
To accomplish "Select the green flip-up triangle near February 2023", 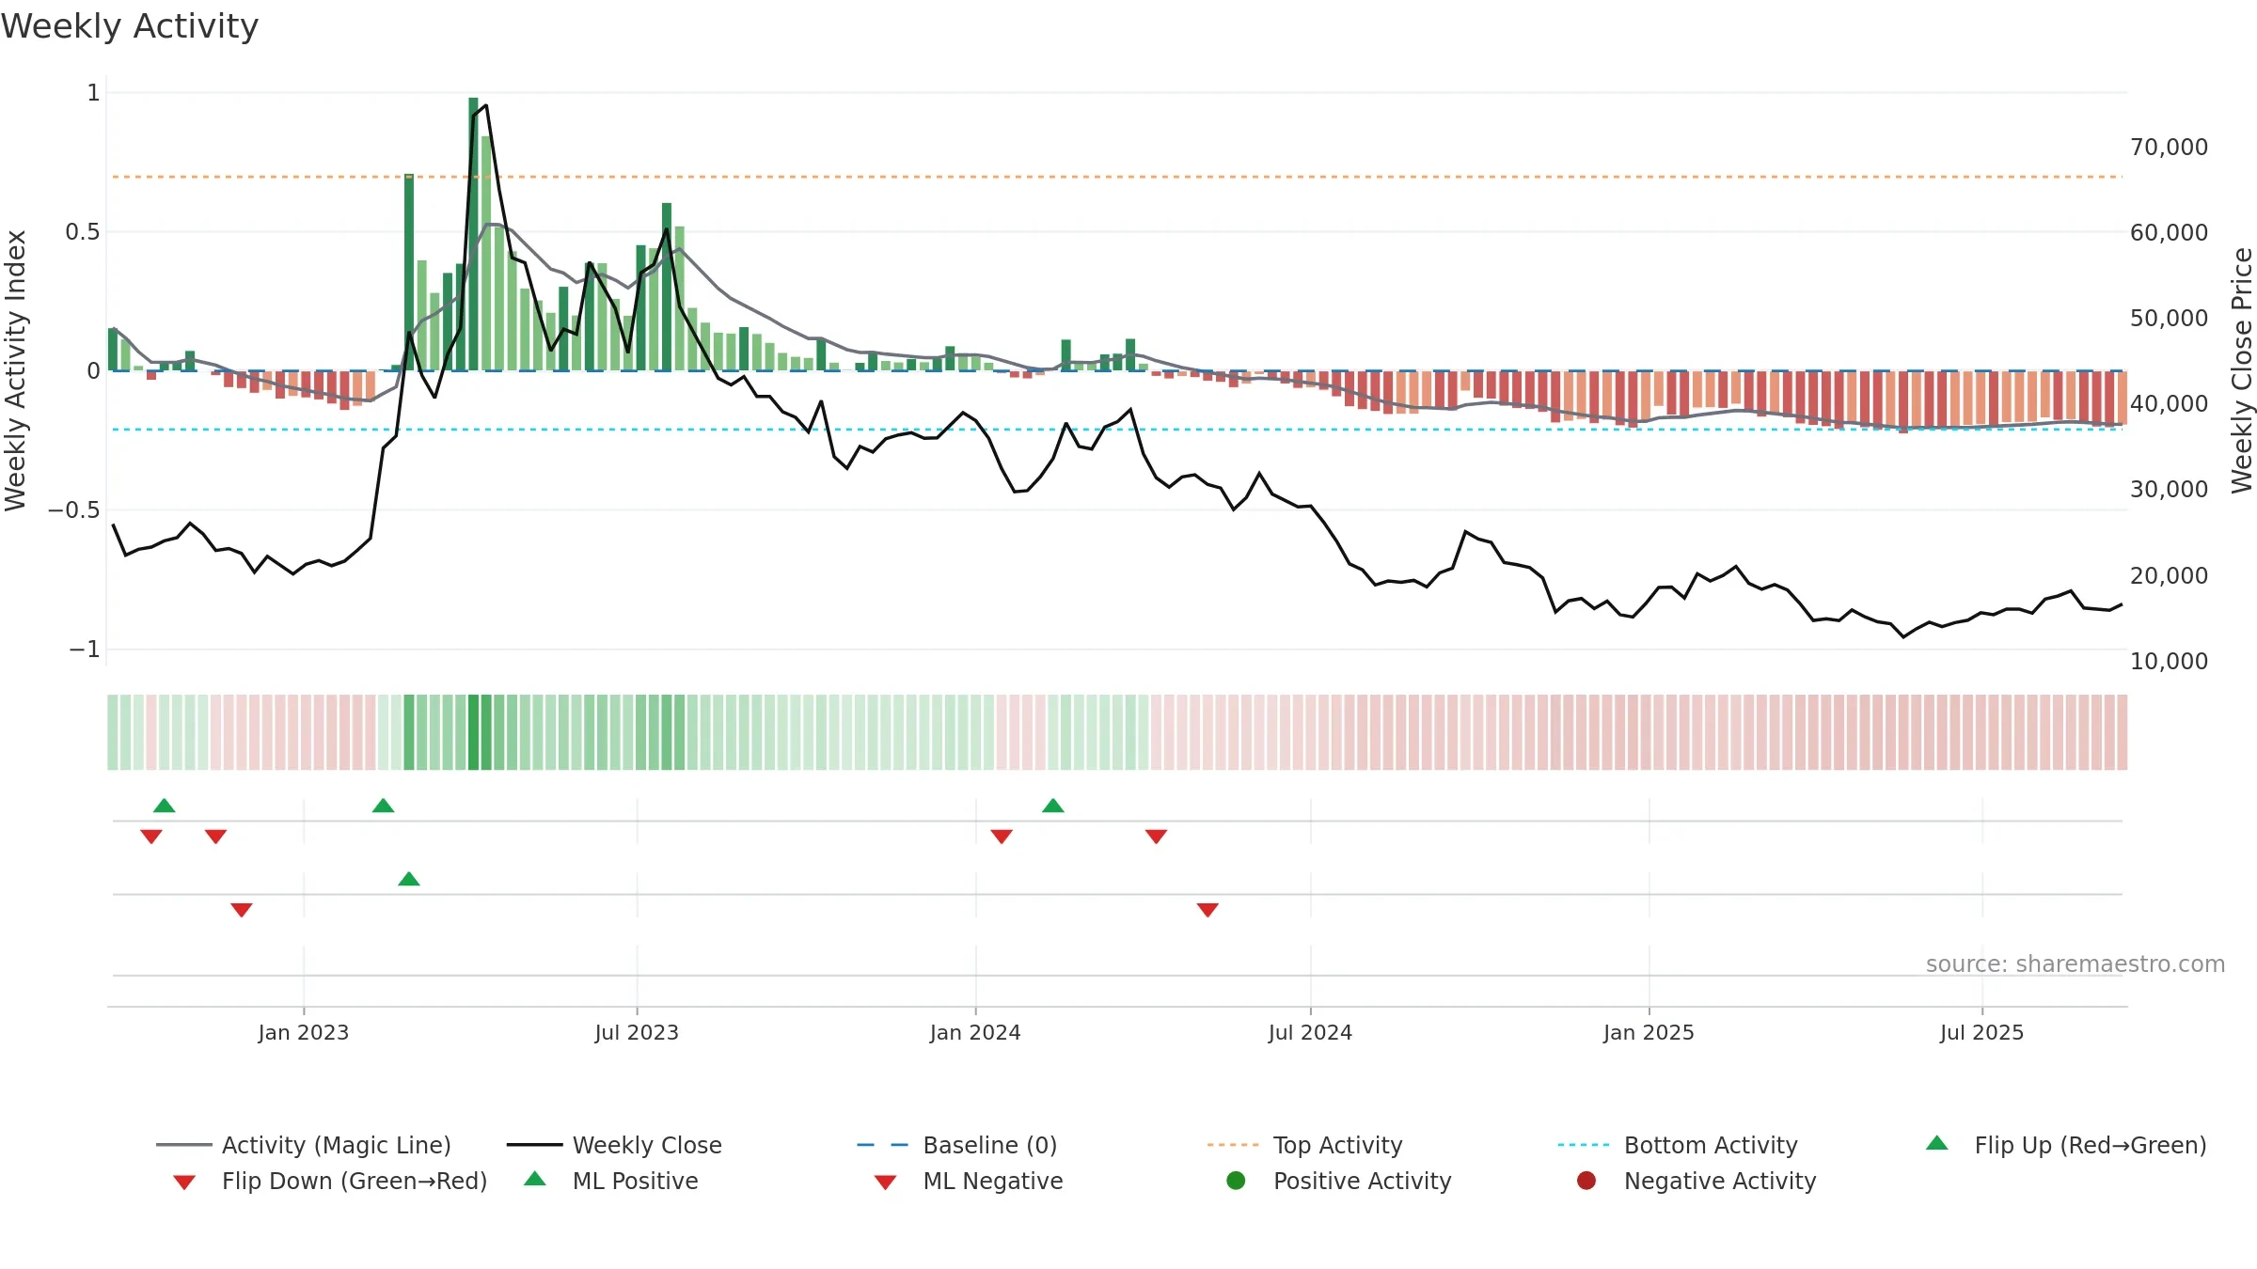I will click(383, 806).
